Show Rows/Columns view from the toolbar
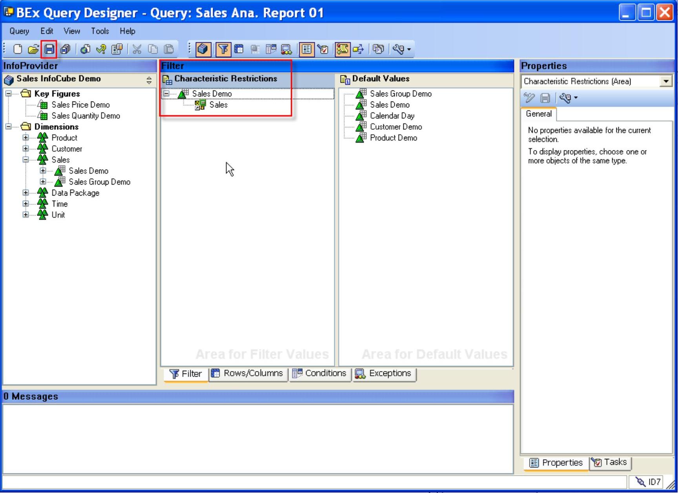Viewport: 678px width, 493px height. [x=239, y=49]
